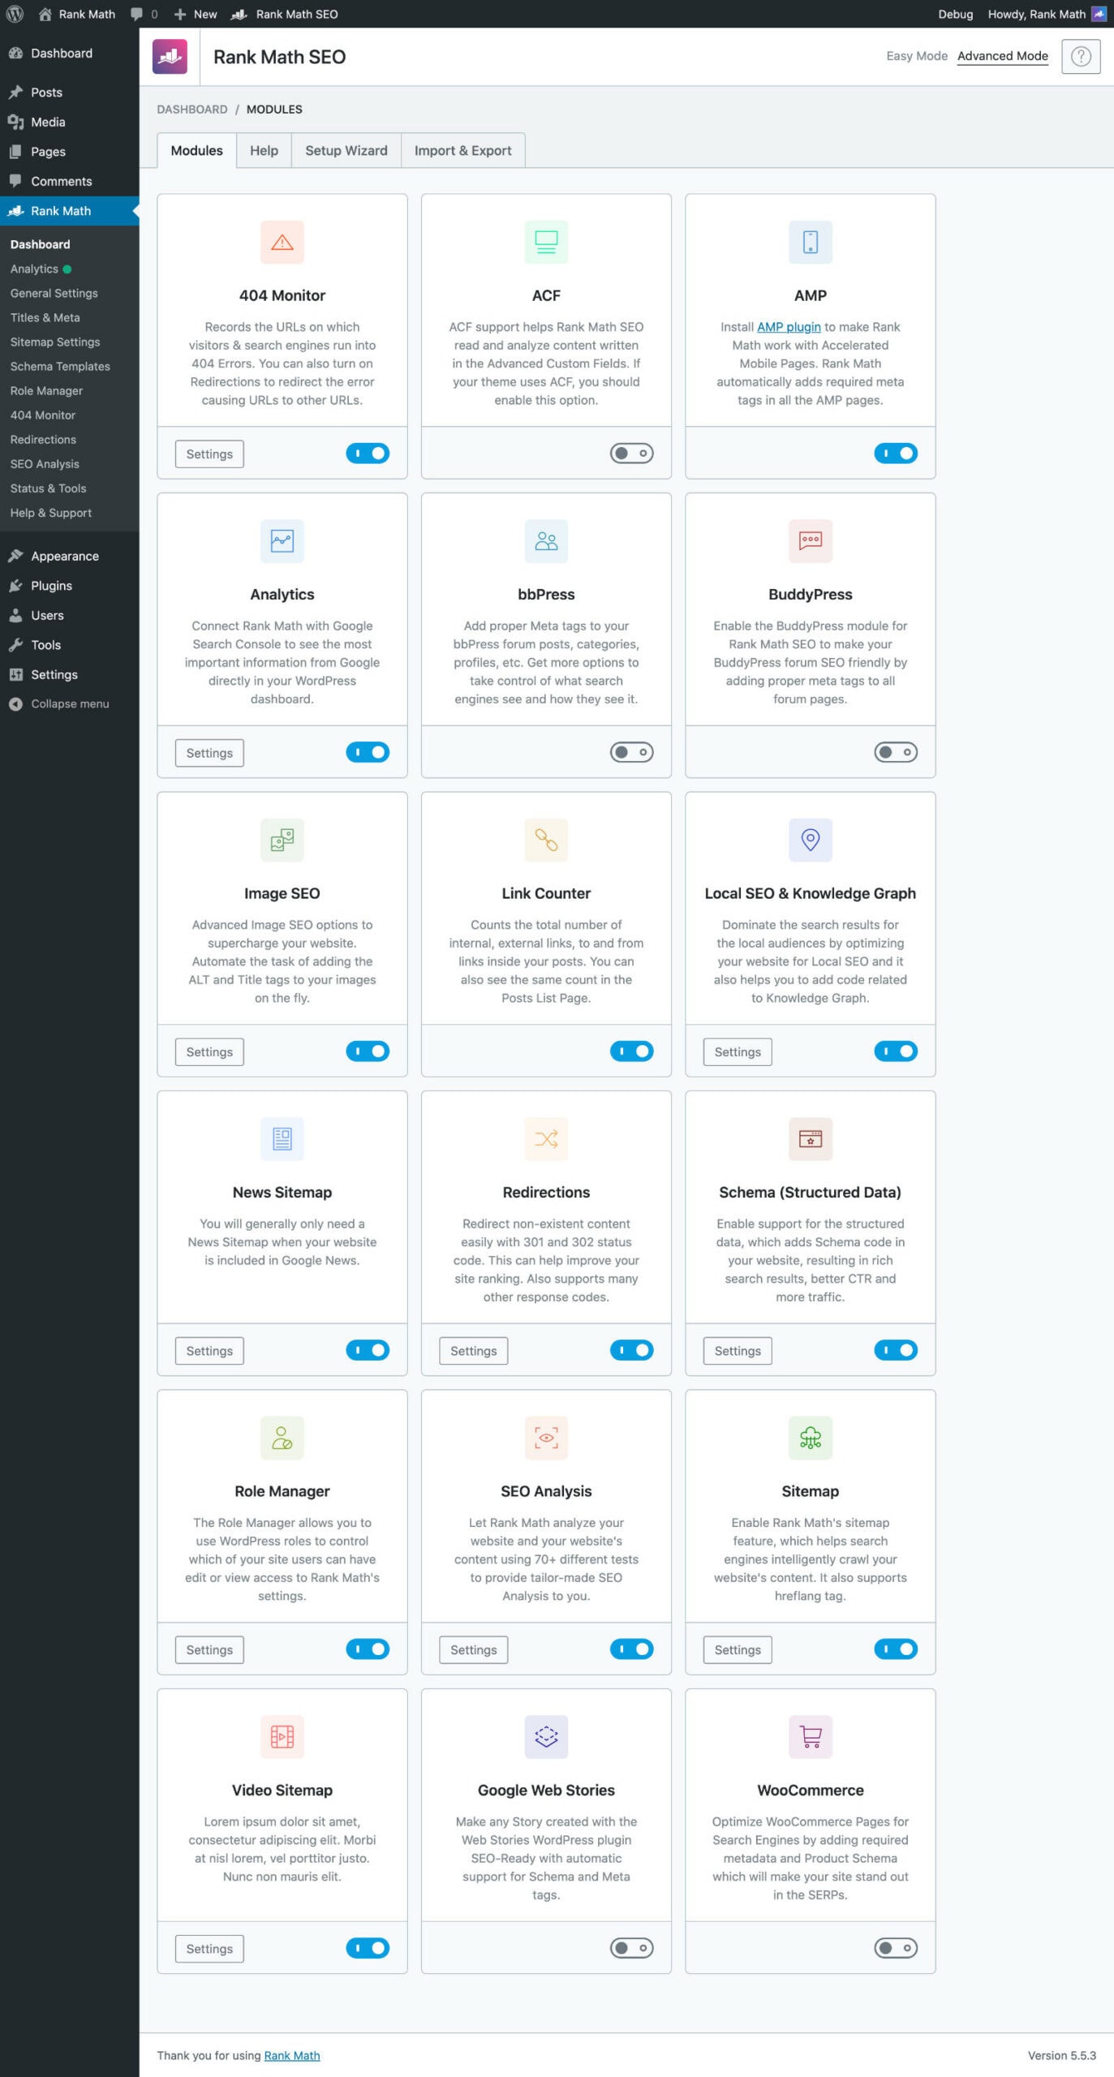Open the Setup Wizard tab
The image size is (1114, 2077).
point(346,151)
